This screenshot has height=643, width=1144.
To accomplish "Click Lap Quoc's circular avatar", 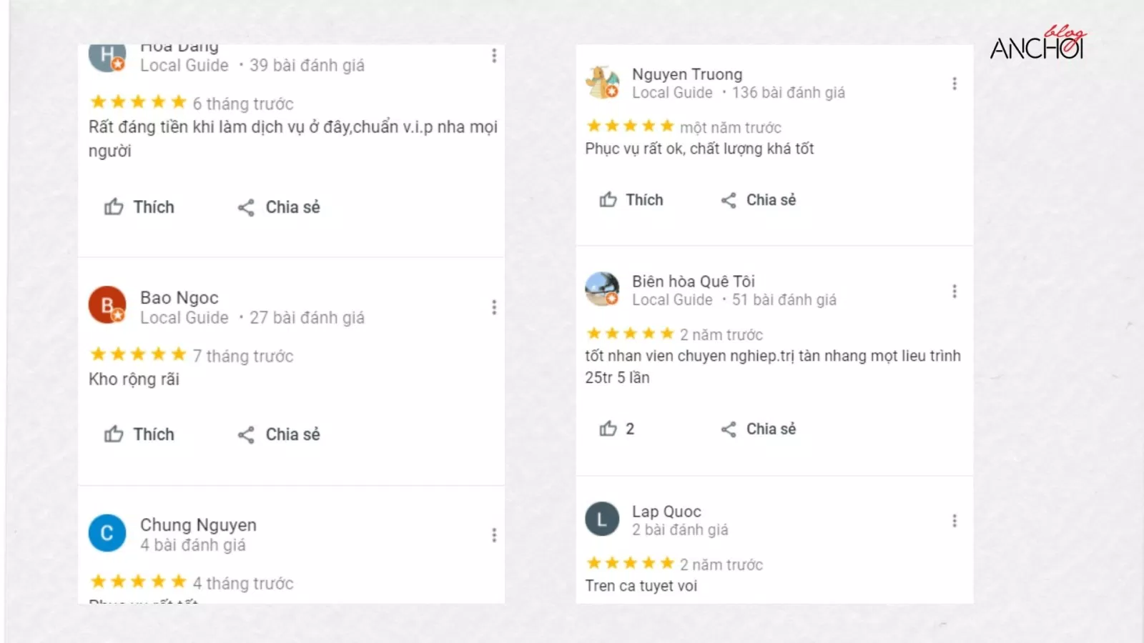I will [x=601, y=519].
